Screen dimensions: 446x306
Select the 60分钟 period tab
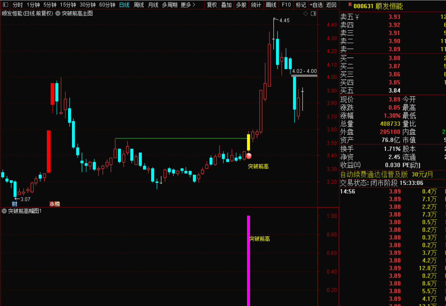point(107,5)
